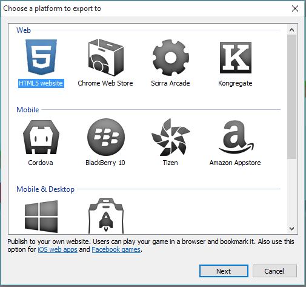Click the 'Kongregate' label
Screen dimensions: 306x287
(235, 84)
